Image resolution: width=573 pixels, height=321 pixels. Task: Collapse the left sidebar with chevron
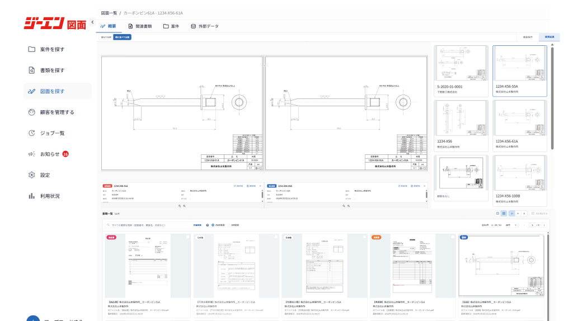click(x=92, y=22)
